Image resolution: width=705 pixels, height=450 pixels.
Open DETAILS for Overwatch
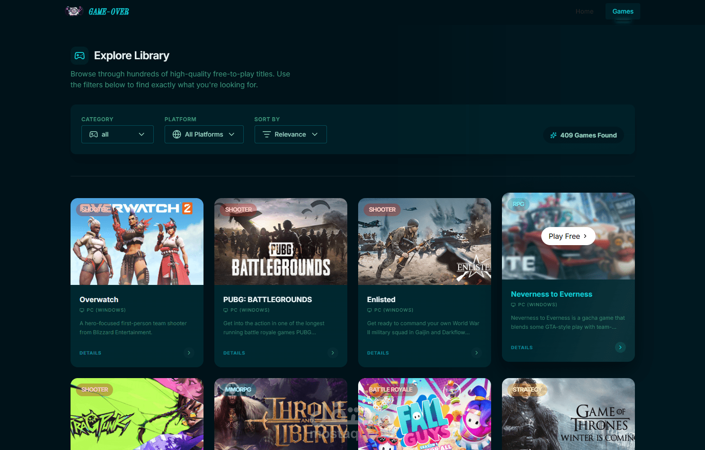point(90,353)
